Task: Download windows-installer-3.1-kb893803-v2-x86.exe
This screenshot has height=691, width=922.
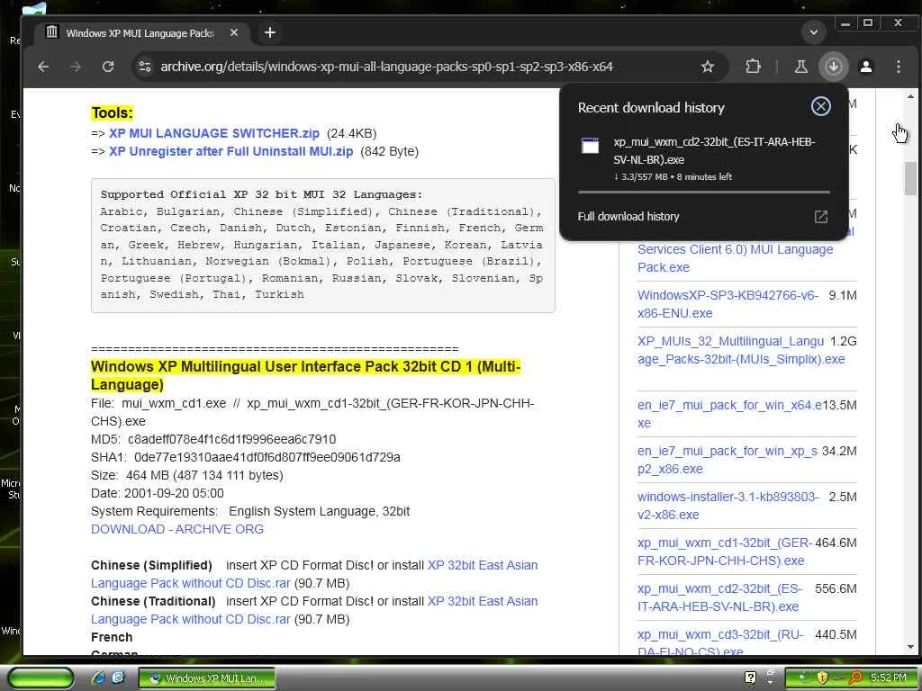Action: click(728, 506)
